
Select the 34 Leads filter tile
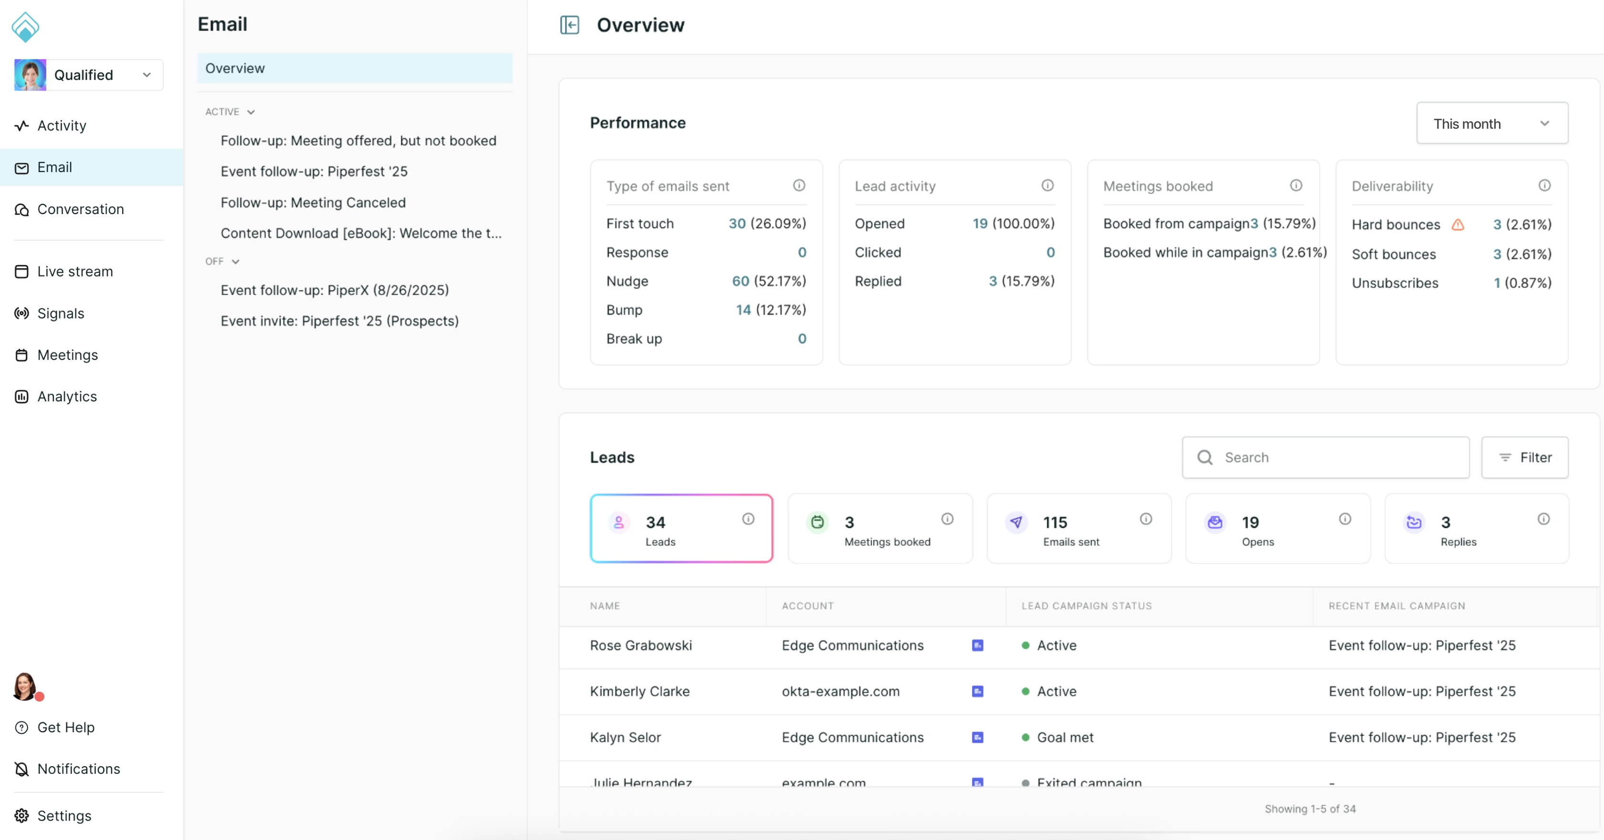[681, 528]
